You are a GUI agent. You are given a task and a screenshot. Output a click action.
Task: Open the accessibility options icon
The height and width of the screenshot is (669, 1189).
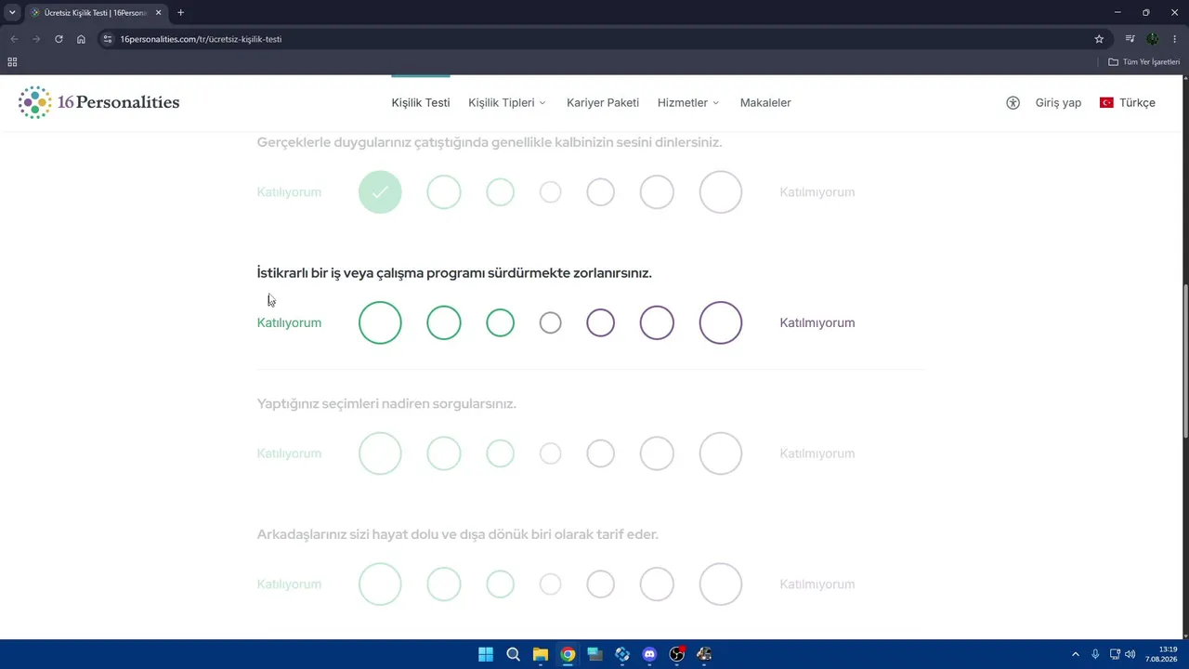point(1013,103)
